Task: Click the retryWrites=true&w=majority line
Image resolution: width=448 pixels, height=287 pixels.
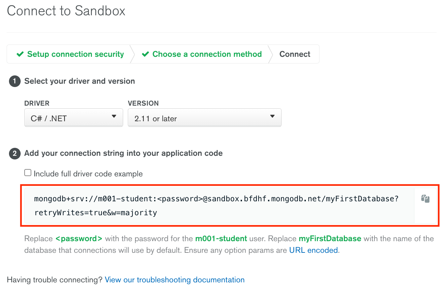Action: pos(96,213)
